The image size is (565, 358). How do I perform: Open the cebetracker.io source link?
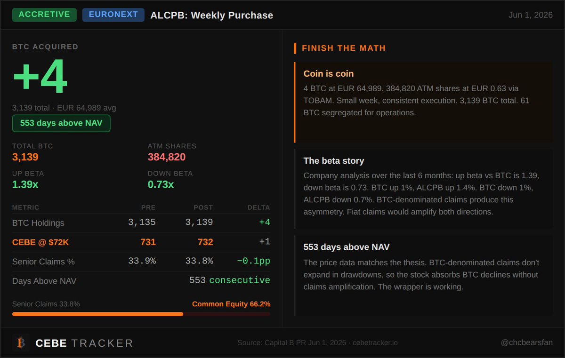click(375, 342)
